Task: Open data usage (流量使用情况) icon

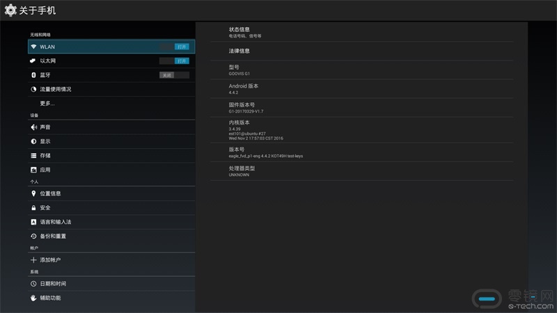Action: (33, 89)
